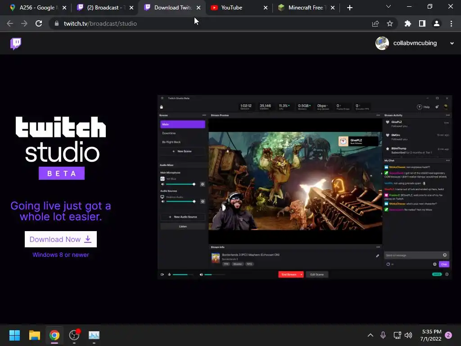461x346 pixels.
Task: Bookmark this page with the star icon
Action: [390, 23]
